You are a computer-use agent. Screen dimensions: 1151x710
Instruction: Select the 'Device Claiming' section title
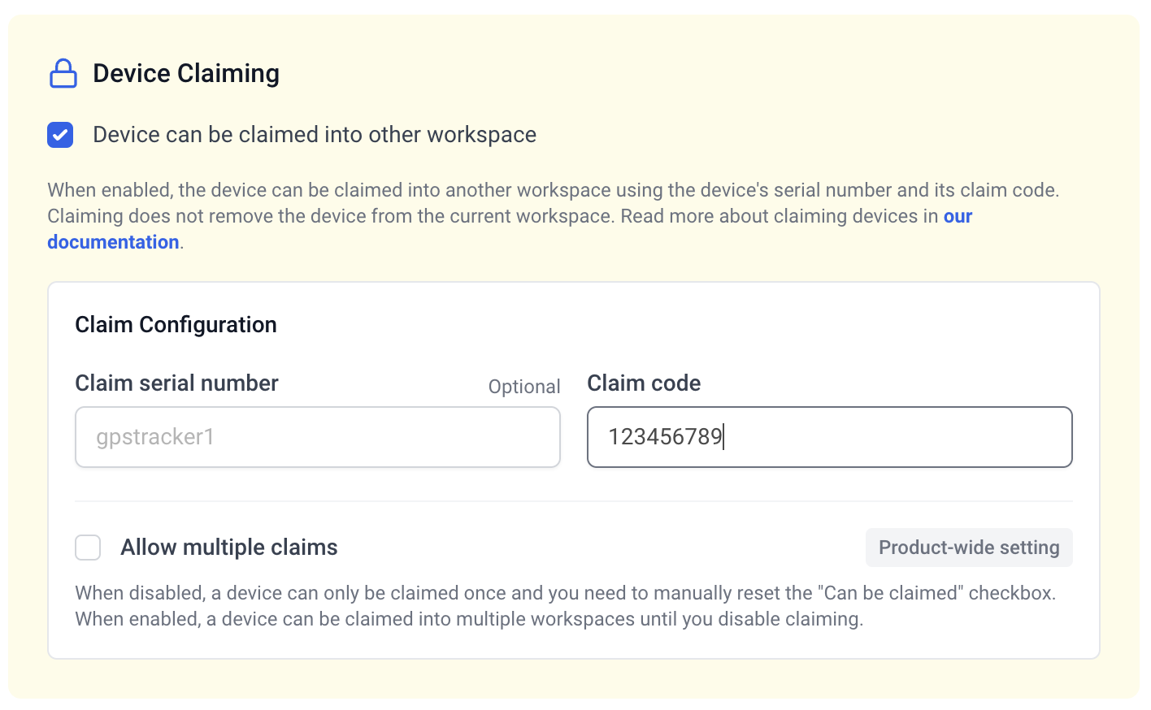click(x=186, y=73)
